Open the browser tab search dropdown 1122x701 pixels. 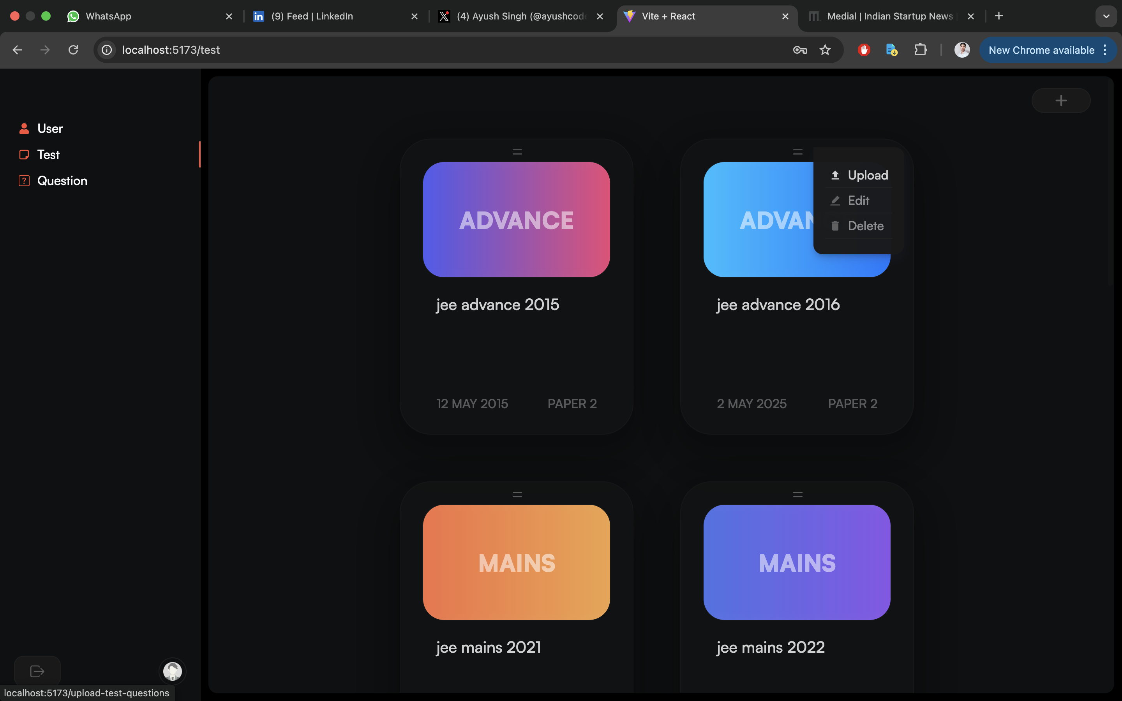click(1106, 16)
